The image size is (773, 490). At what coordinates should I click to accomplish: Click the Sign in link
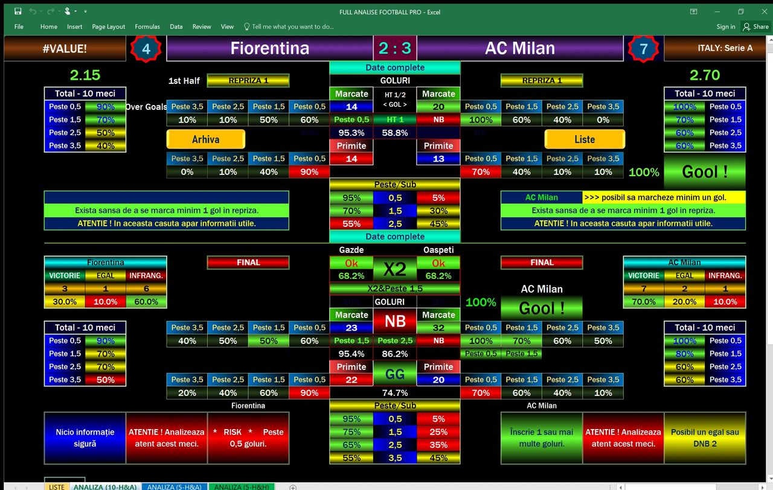pos(726,27)
